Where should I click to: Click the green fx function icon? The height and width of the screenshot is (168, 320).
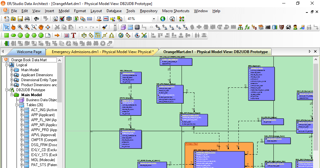[x=247, y=27]
